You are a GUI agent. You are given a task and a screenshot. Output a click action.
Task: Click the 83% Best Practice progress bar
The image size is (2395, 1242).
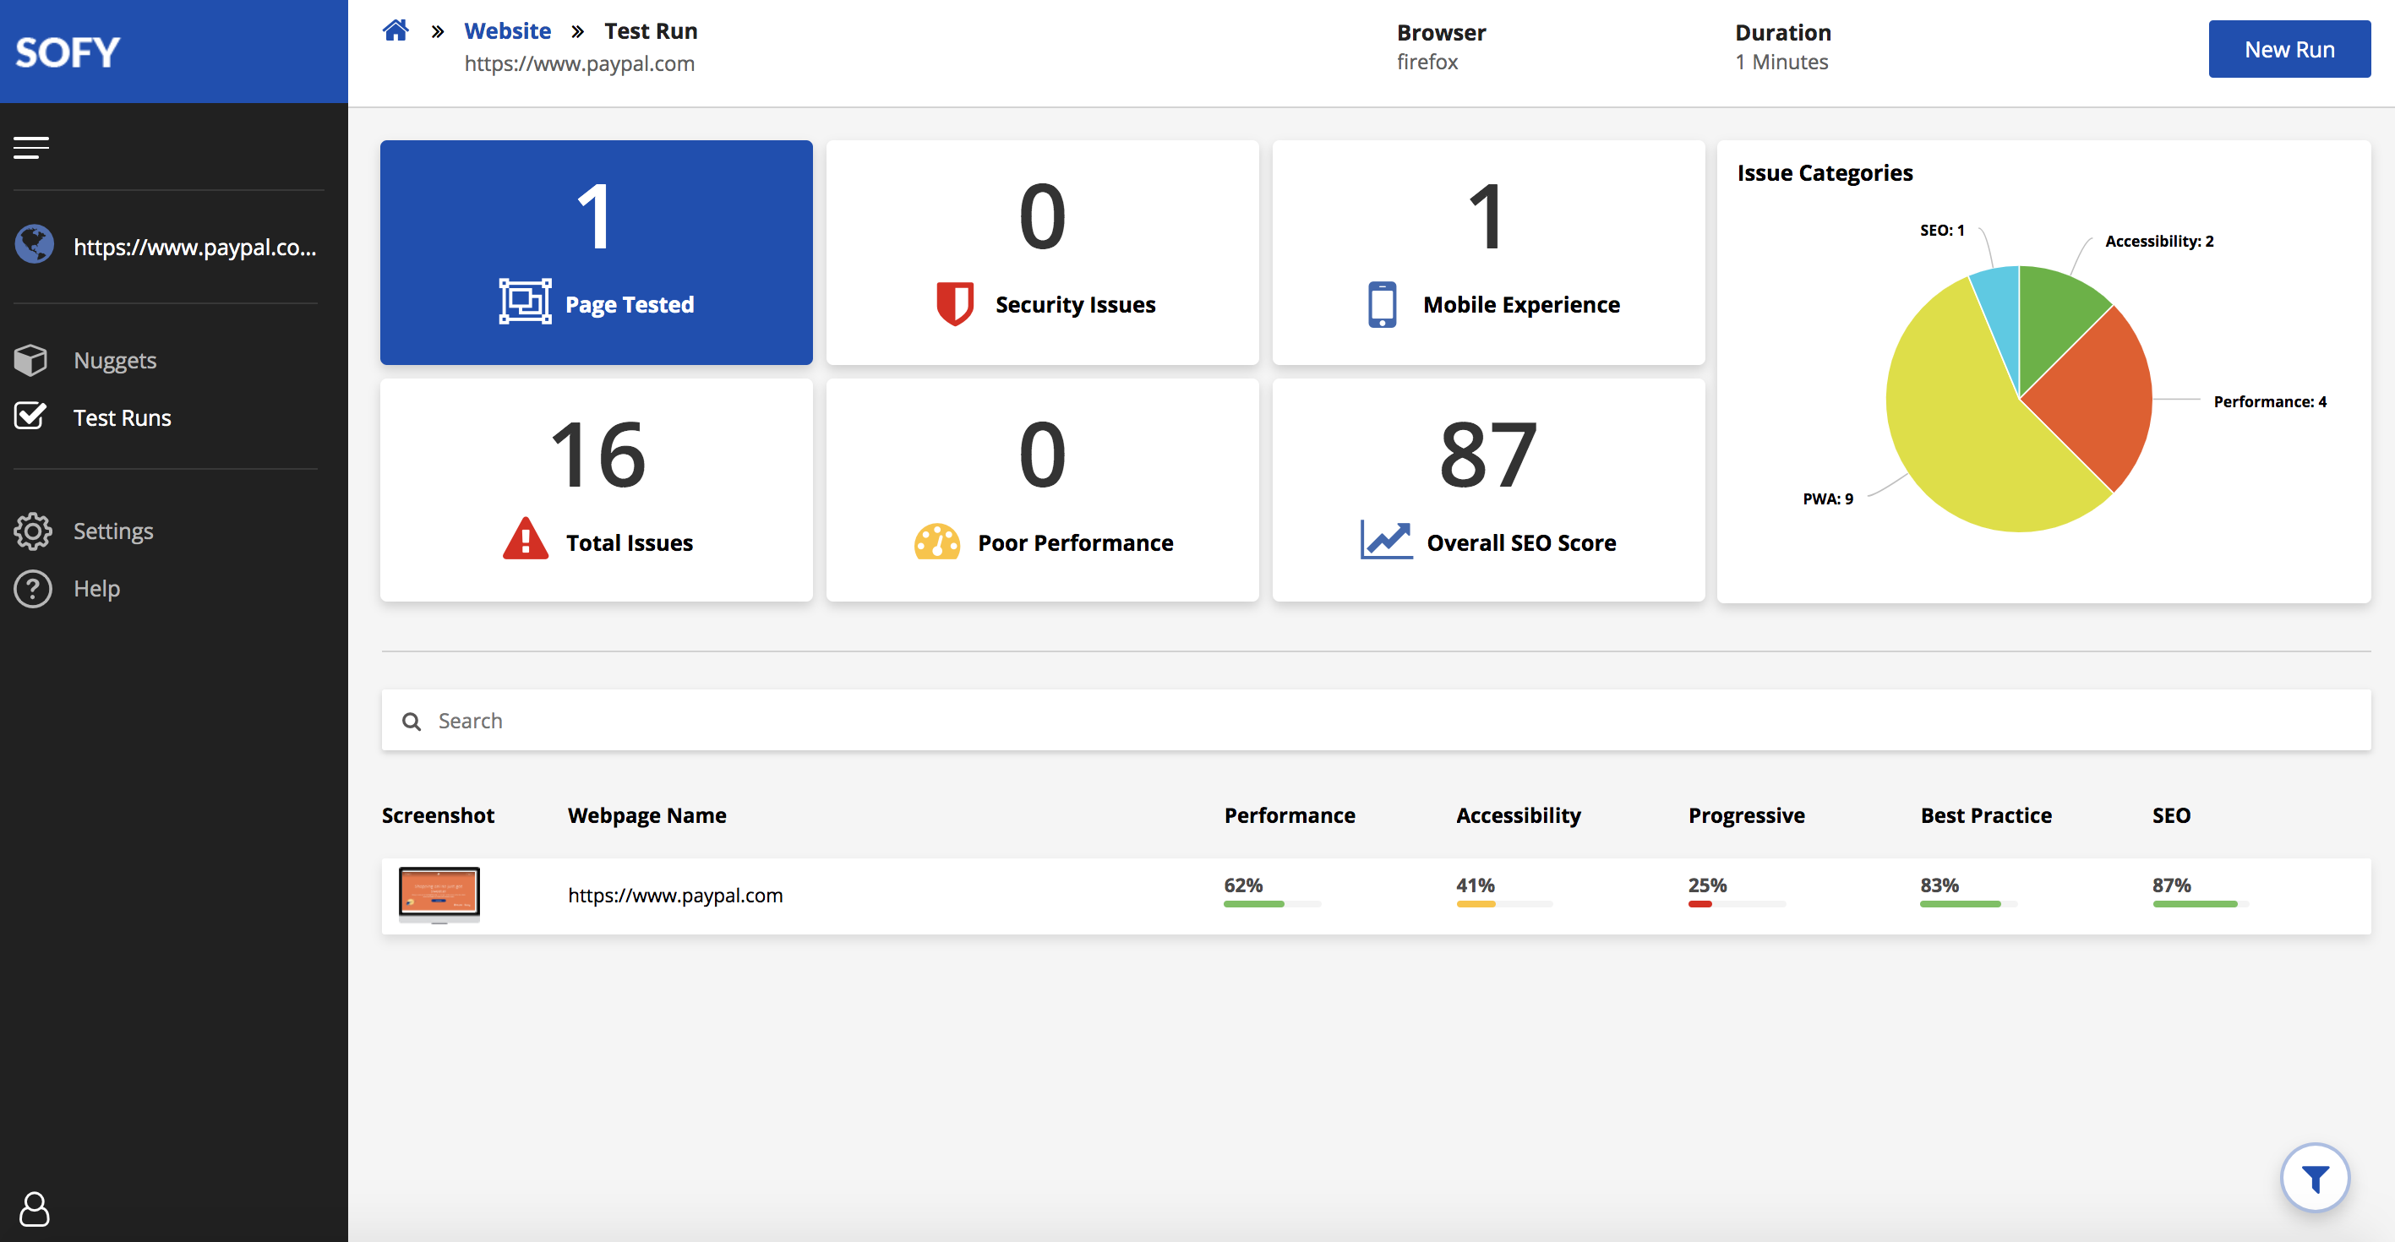(1968, 903)
